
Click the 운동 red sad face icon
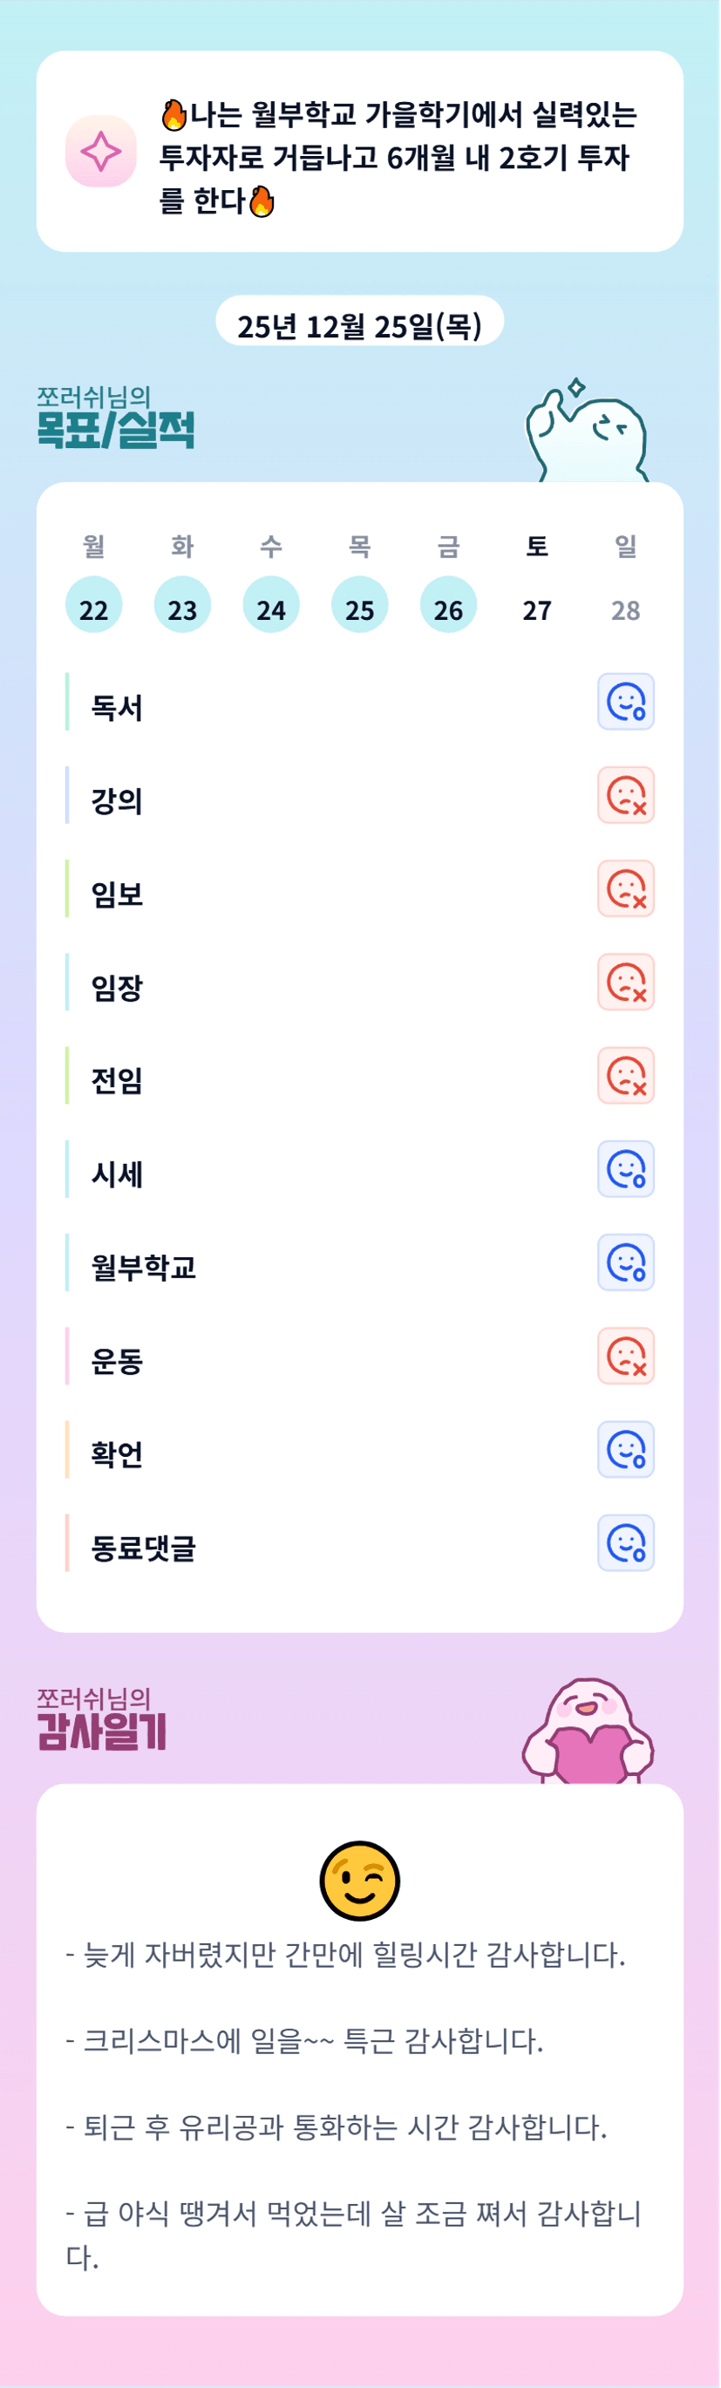click(x=626, y=1357)
